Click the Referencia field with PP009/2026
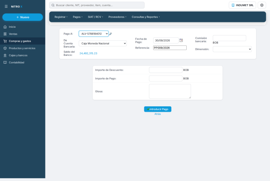The height and width of the screenshot is (181, 270). point(170,48)
